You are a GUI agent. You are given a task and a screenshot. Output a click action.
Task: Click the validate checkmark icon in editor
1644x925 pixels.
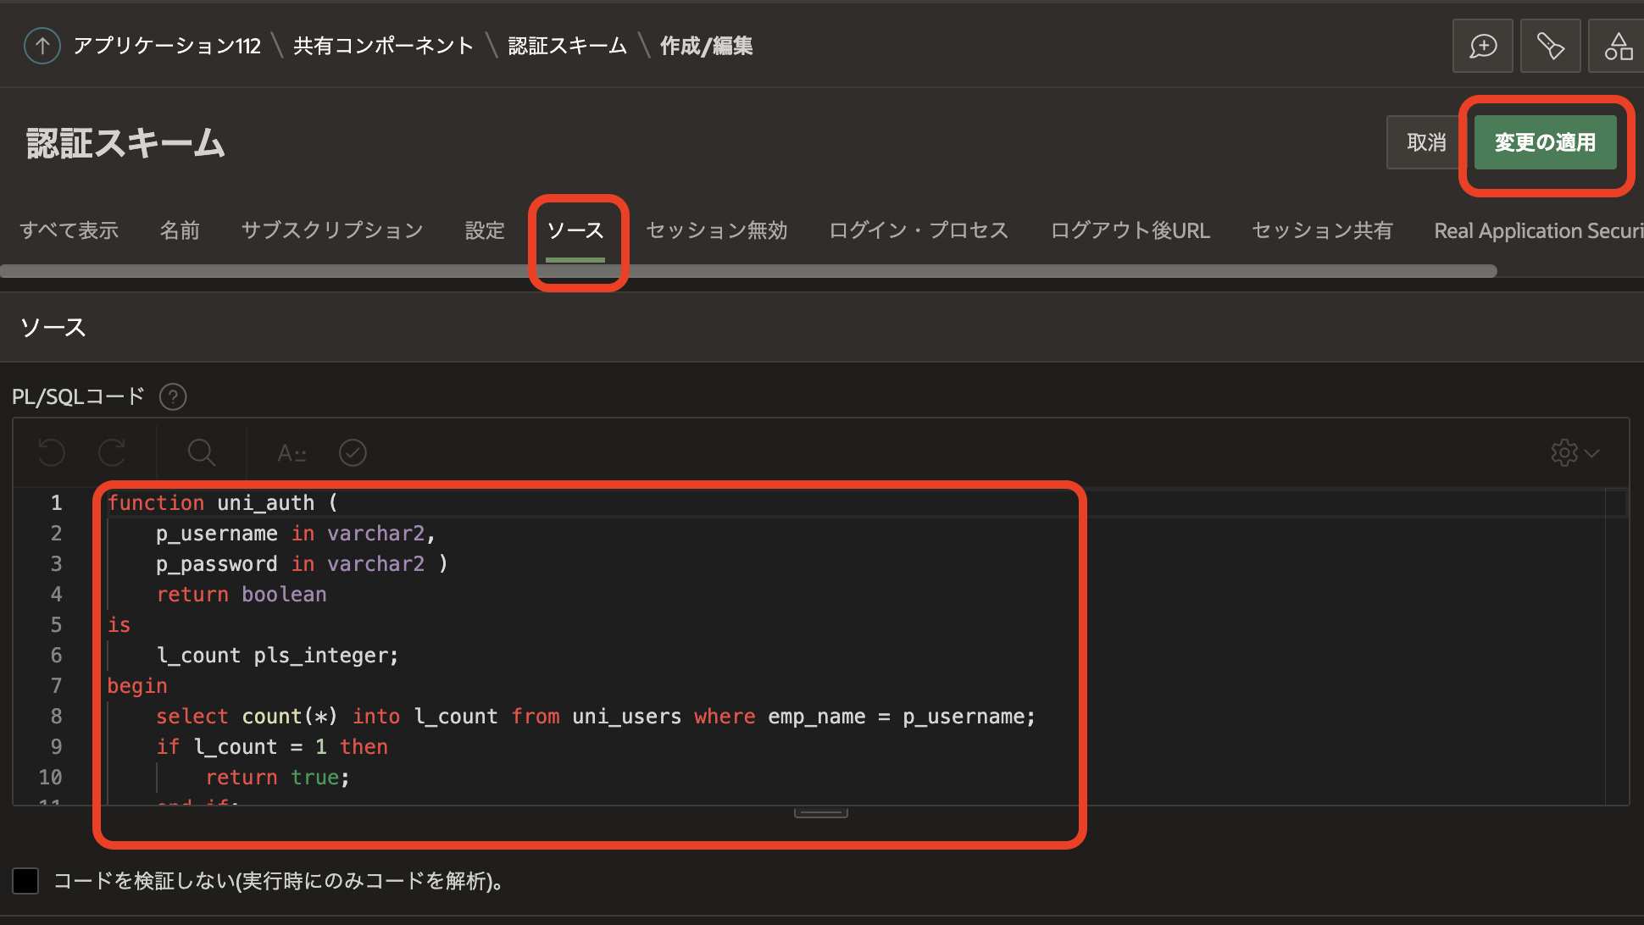[353, 452]
